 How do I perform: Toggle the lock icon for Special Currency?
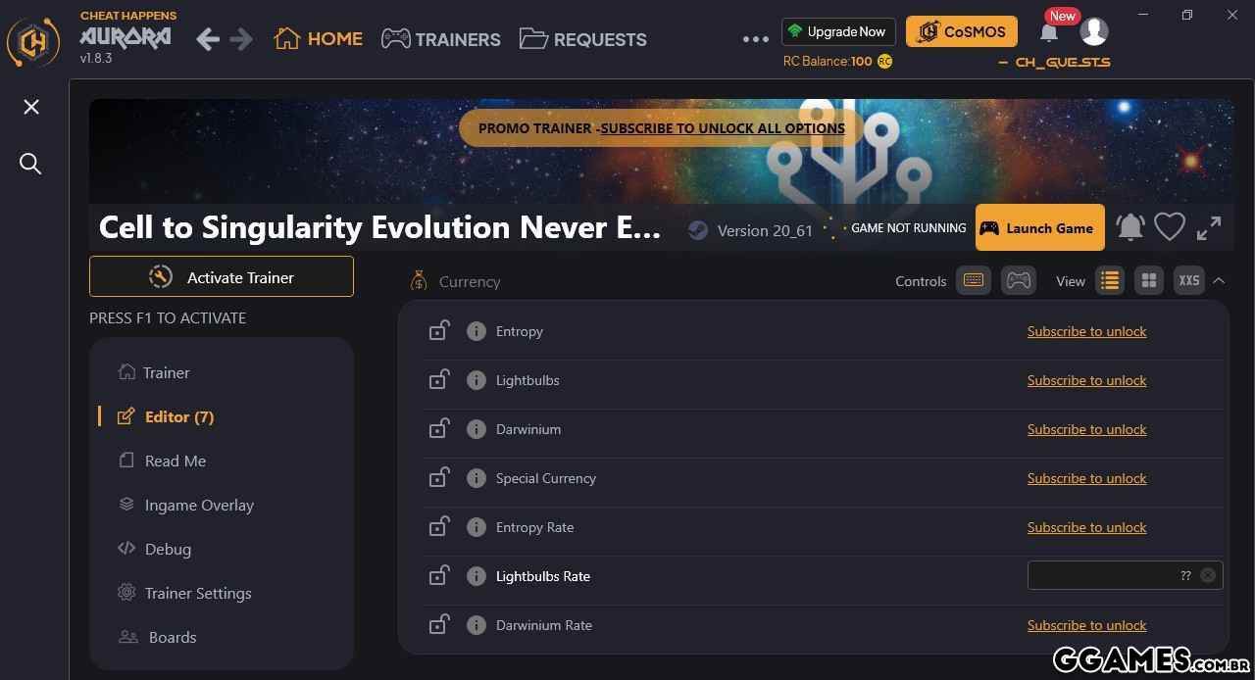[438, 477]
